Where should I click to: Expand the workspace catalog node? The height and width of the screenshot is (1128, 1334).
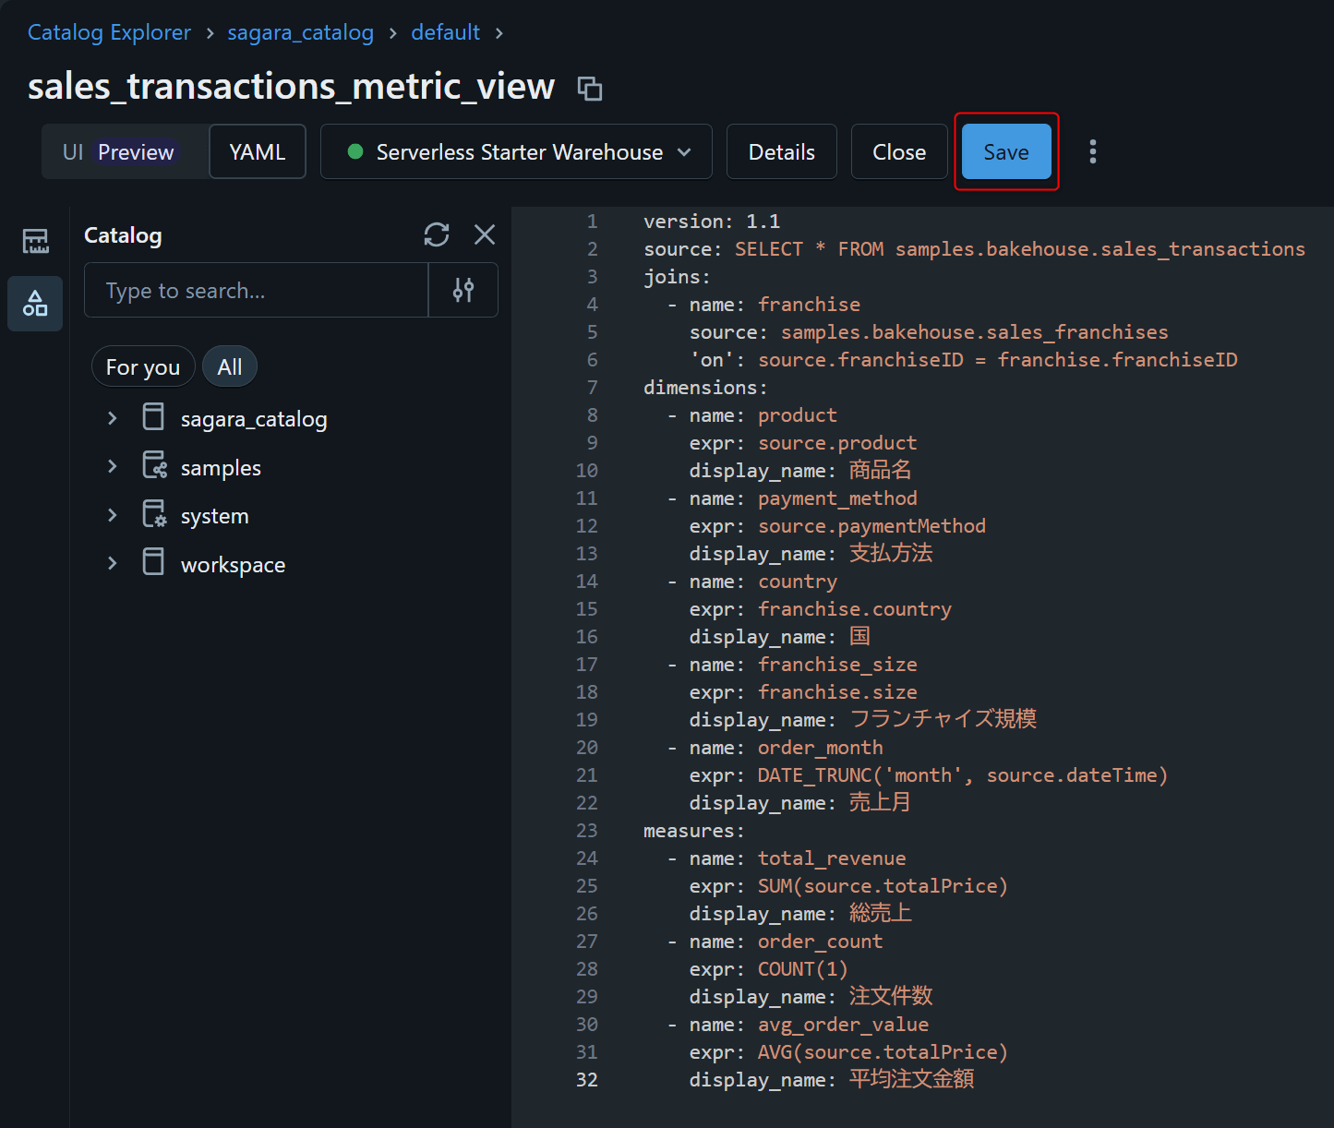coord(113,564)
